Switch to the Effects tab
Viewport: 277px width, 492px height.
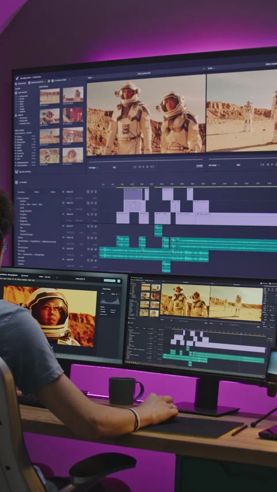coord(36,192)
